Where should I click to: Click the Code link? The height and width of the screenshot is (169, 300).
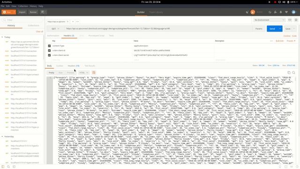click(x=294, y=36)
